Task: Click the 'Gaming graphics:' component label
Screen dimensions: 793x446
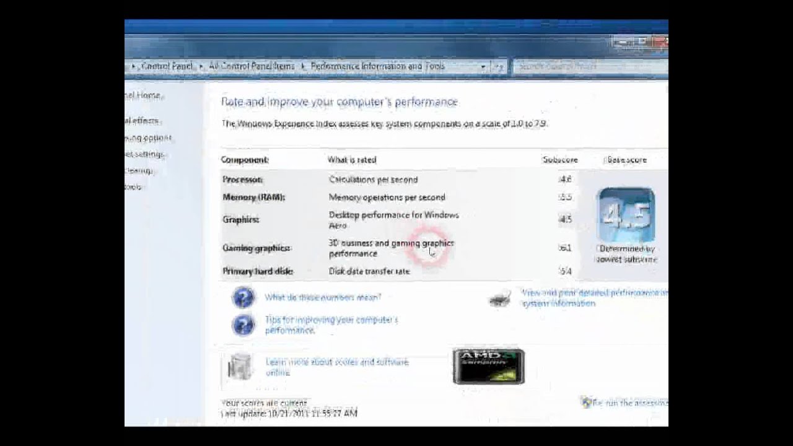Action: pyautogui.click(x=256, y=248)
